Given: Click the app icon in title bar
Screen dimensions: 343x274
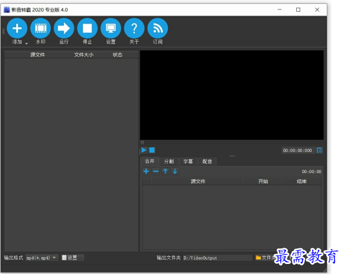Looking at the screenshot, I should 7,10.
